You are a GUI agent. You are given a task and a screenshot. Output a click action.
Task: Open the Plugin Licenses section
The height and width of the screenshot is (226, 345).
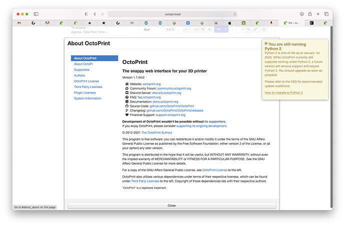[x=84, y=92]
